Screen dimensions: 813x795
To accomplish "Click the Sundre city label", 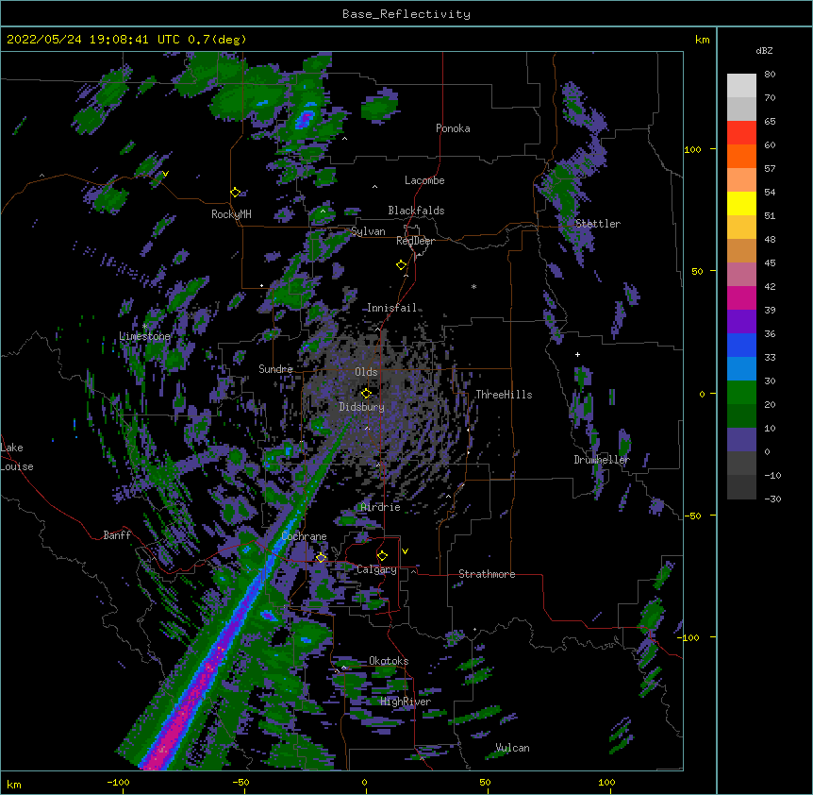I will pos(275,369).
